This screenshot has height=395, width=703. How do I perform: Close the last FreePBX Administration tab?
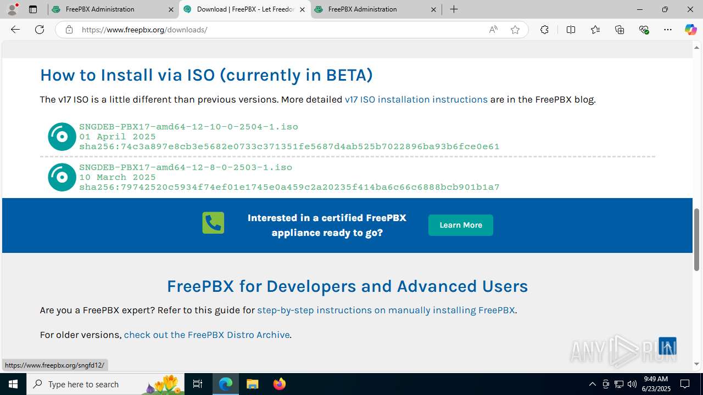(x=433, y=9)
